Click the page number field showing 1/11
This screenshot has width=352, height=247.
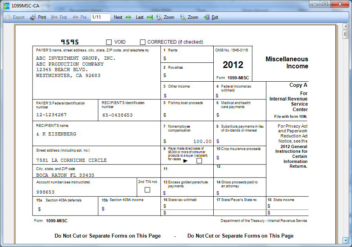click(100, 17)
